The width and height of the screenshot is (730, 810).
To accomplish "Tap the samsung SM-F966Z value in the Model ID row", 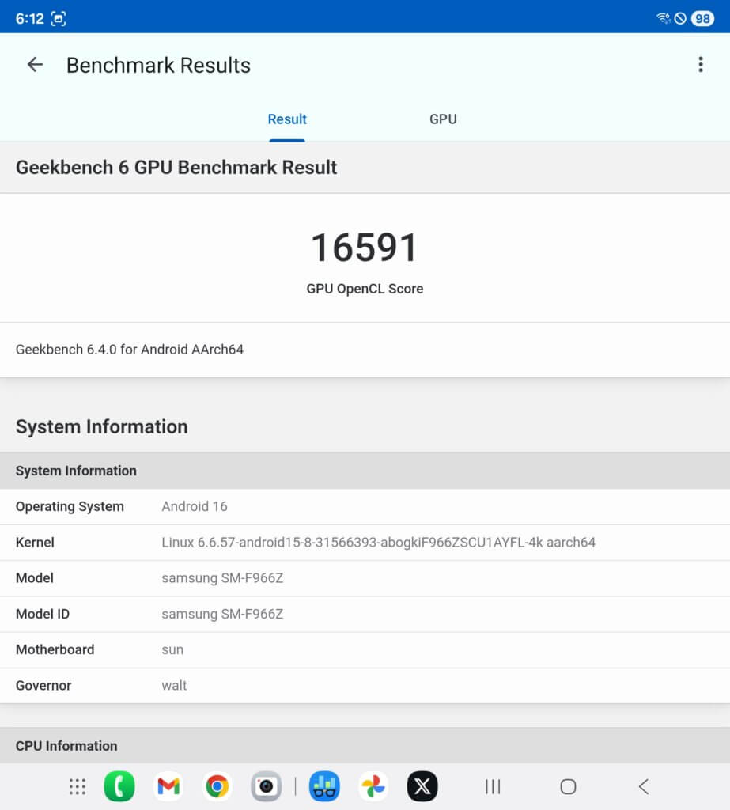I will click(222, 614).
